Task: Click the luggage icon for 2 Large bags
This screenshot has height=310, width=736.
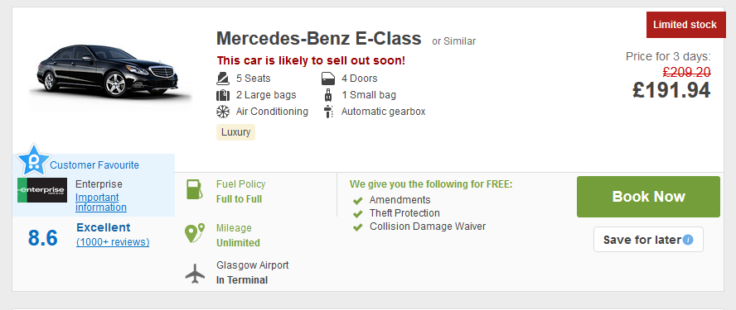Action: (x=222, y=95)
